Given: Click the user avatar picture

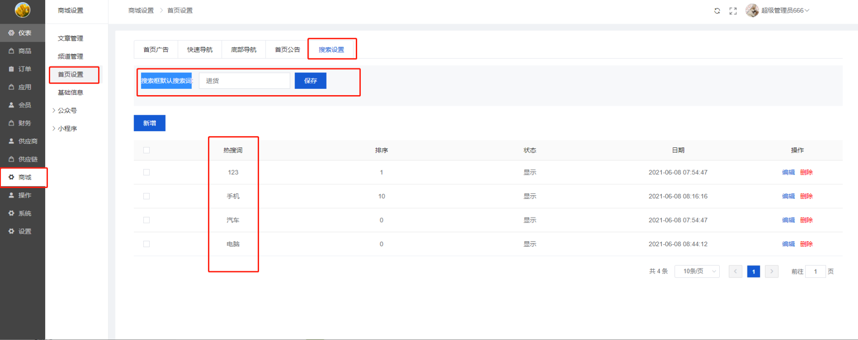Looking at the screenshot, I should (752, 10).
